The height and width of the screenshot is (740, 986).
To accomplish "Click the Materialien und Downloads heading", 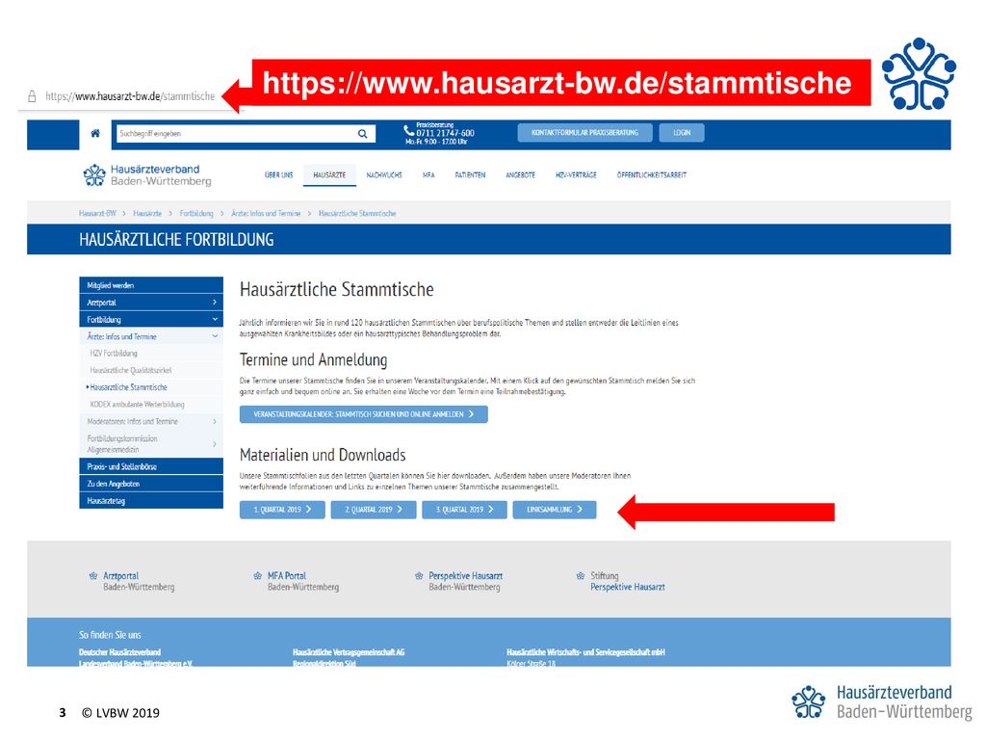I will click(323, 455).
